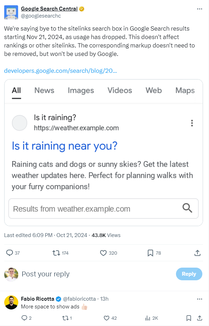This screenshot has height=326, width=209.
Task: Repost the tweet with 174 reposts
Action: 56,253
